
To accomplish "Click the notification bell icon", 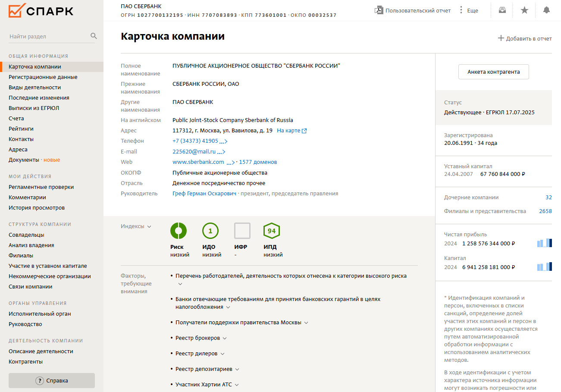I will coord(546,10).
